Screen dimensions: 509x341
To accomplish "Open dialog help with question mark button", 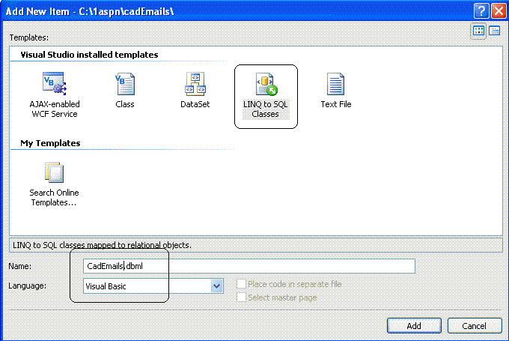I will (x=481, y=11).
